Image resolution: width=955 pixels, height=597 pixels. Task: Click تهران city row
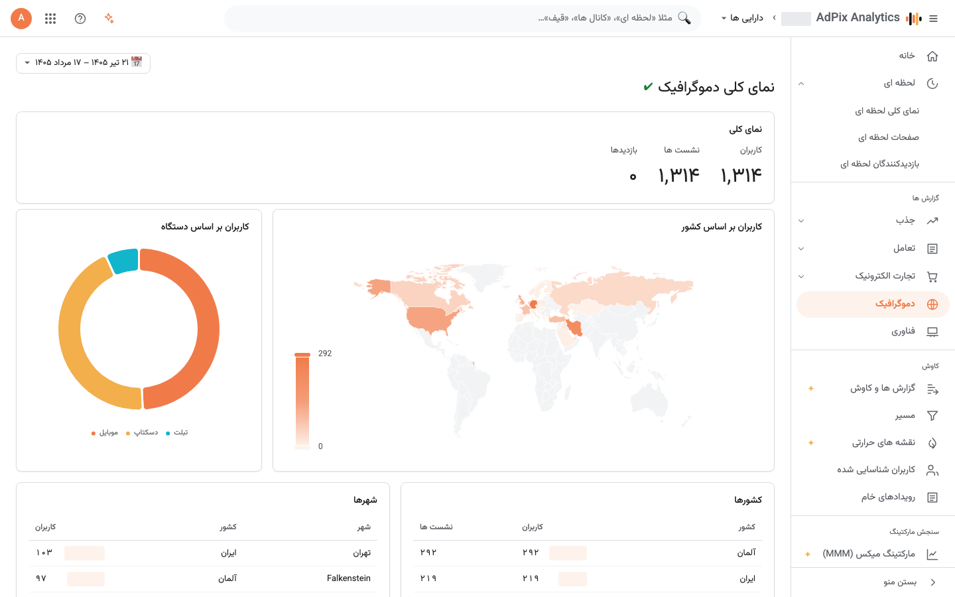coord(203,553)
